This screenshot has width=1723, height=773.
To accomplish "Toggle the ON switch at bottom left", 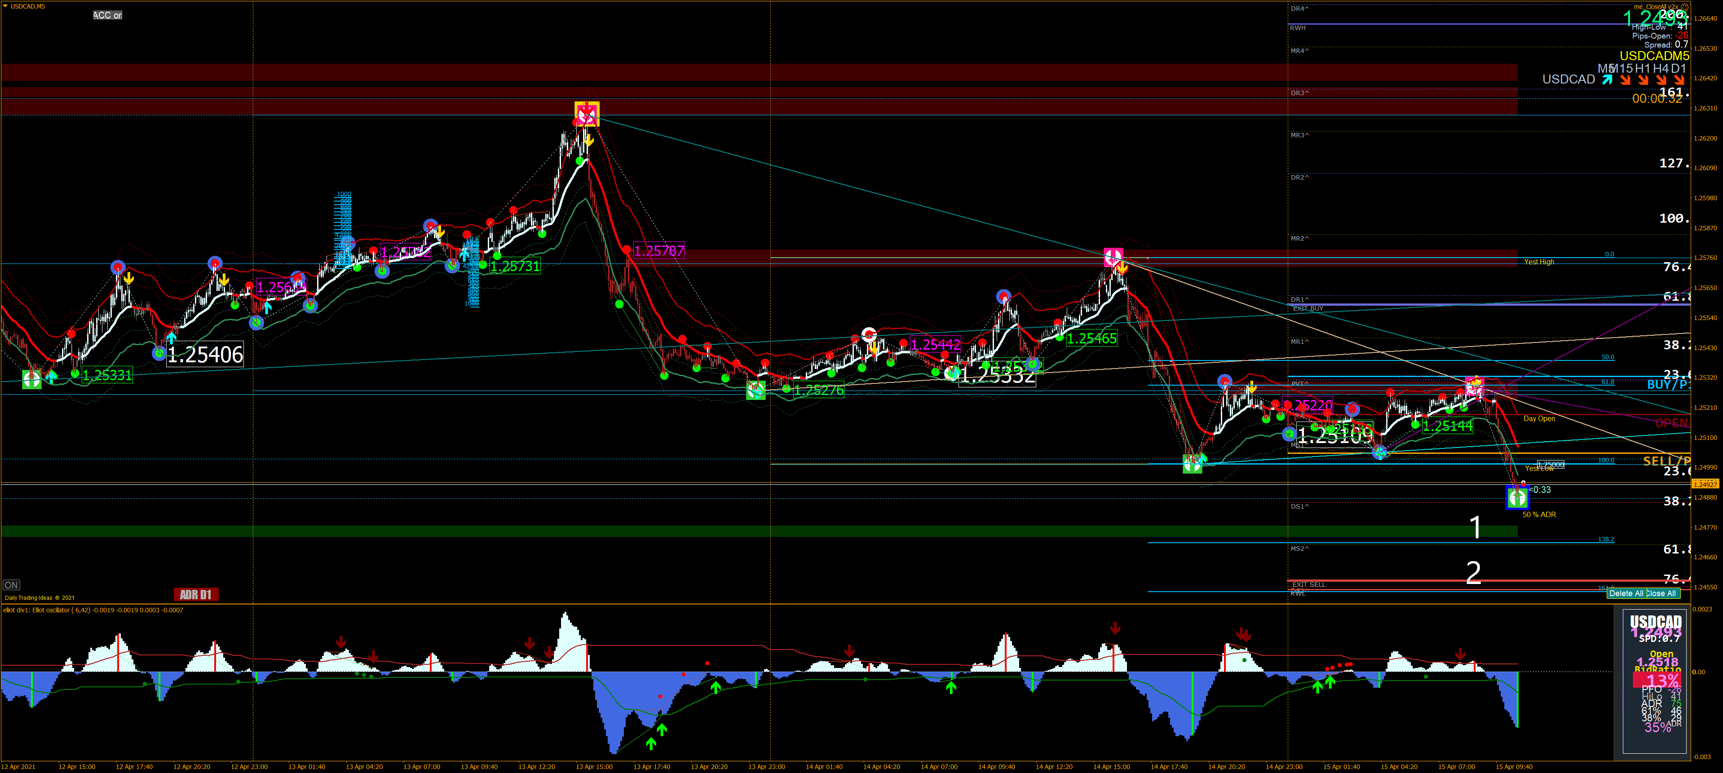I will coord(11,585).
